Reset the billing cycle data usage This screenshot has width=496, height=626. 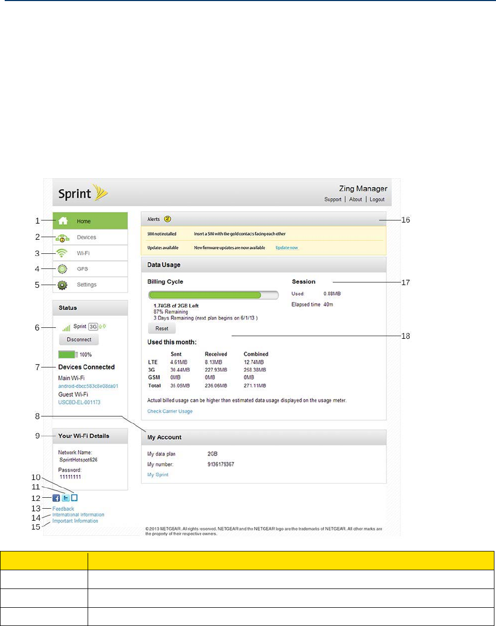point(162,328)
